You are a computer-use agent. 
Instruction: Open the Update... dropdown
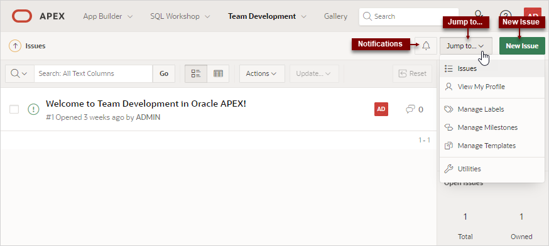(314, 73)
